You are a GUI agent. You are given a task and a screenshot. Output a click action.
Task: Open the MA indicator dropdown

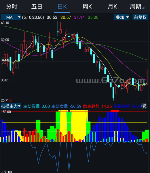[11, 17]
